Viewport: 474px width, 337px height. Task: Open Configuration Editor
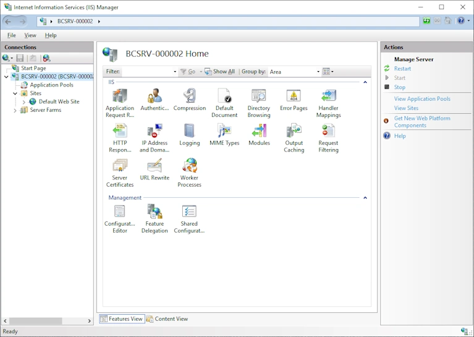pyautogui.click(x=120, y=219)
